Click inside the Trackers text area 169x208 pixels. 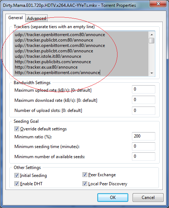[81, 53]
